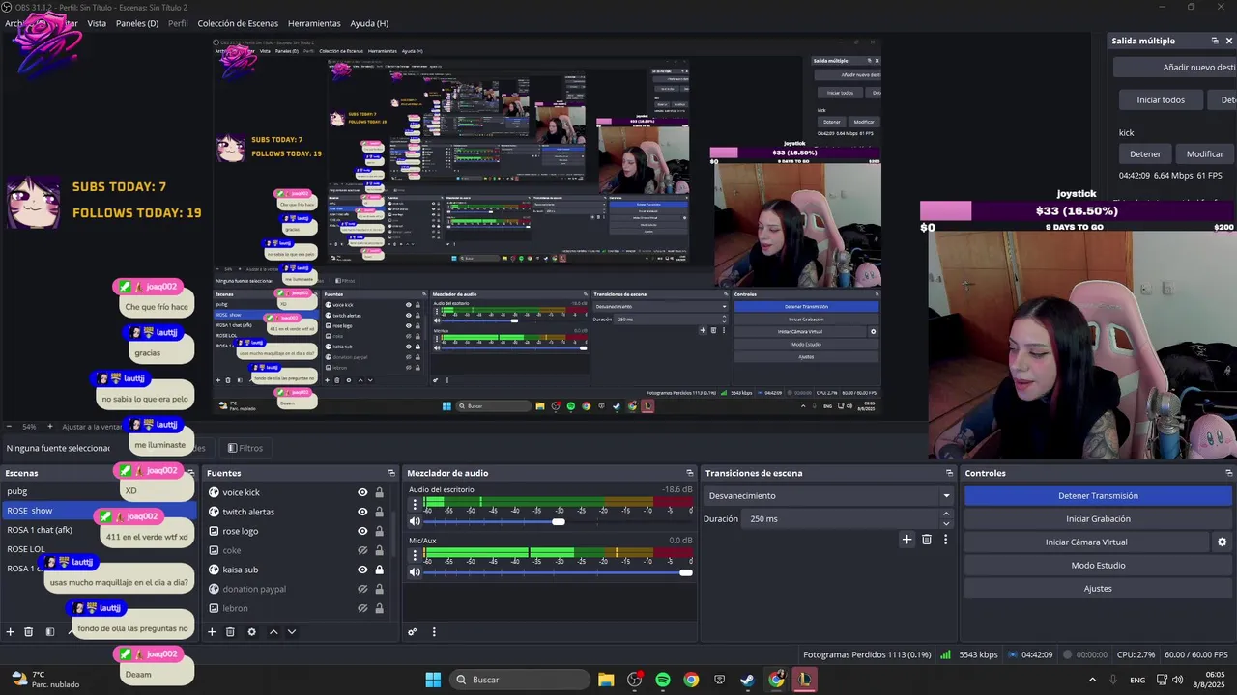Open Ayuda (H) menu
Image resolution: width=1237 pixels, height=695 pixels.
click(x=369, y=23)
